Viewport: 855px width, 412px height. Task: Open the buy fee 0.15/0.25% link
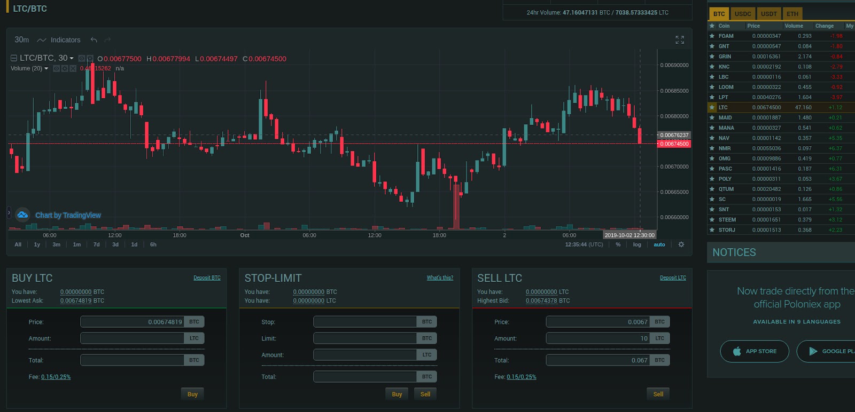point(56,377)
